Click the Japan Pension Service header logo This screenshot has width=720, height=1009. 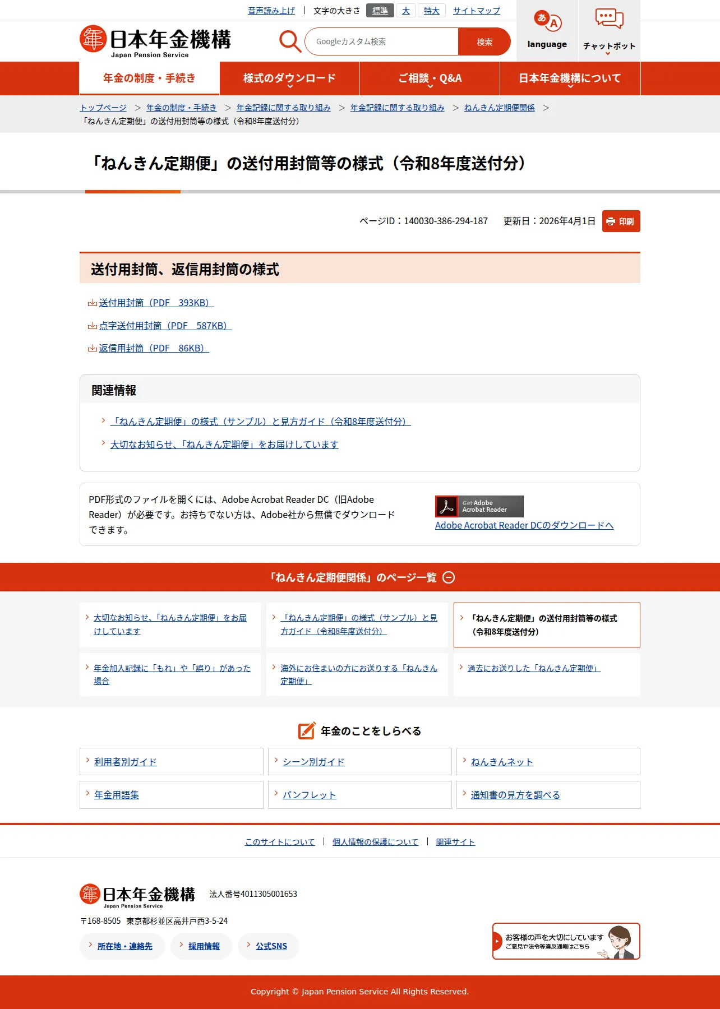point(155,41)
